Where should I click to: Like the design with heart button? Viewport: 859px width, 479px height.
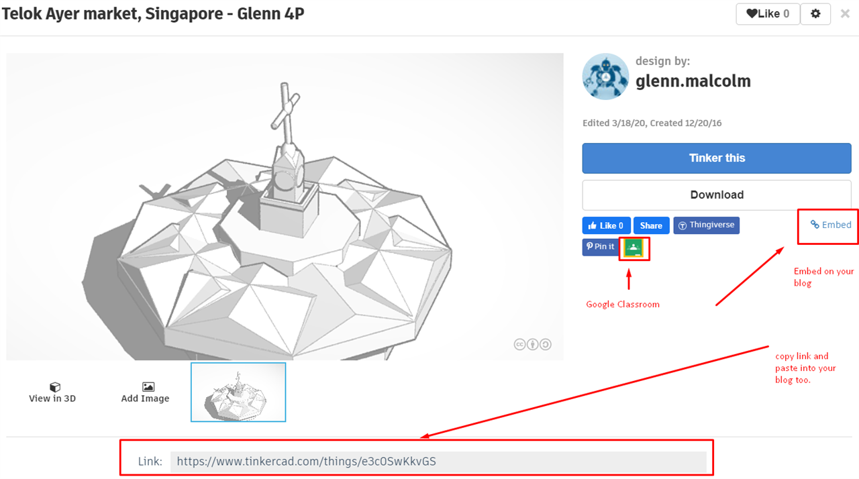[x=768, y=13]
